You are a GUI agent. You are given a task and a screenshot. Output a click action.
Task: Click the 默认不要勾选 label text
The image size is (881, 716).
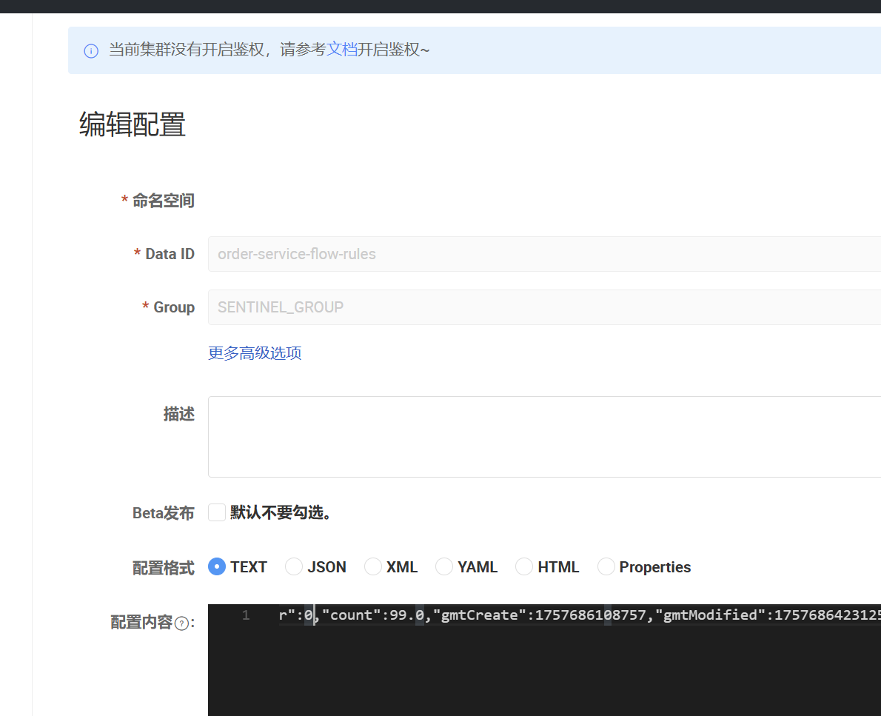pos(281,512)
